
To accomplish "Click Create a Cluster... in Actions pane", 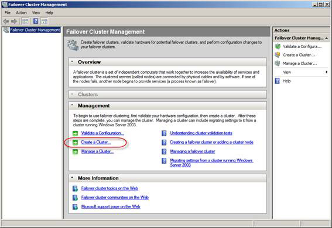I will (x=299, y=55).
